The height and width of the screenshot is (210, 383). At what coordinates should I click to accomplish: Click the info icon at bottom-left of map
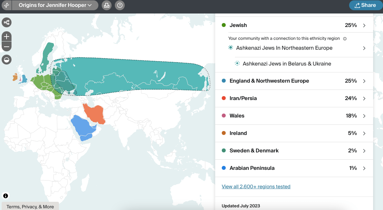tap(6, 196)
